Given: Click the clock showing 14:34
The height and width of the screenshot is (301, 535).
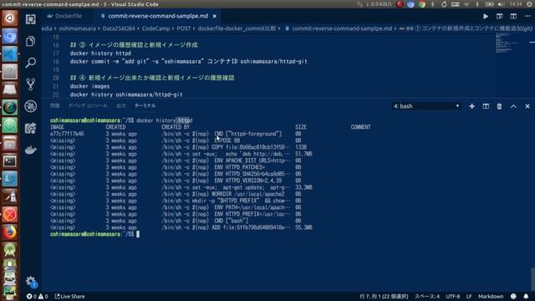Looking at the screenshot, I should 516,4.
